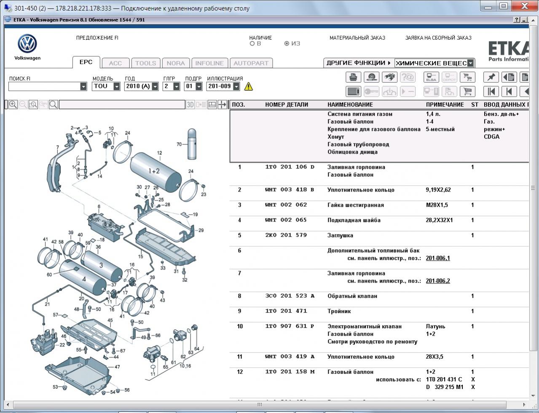Image resolution: width=539 pixels, height=413 pixels.
Task: Click the print icon in the toolbar
Action: pos(354,77)
